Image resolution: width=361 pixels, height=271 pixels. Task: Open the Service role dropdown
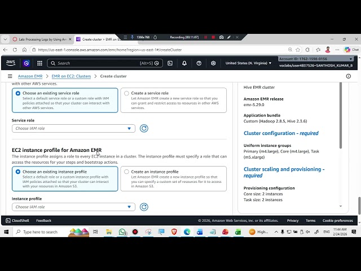point(73,128)
